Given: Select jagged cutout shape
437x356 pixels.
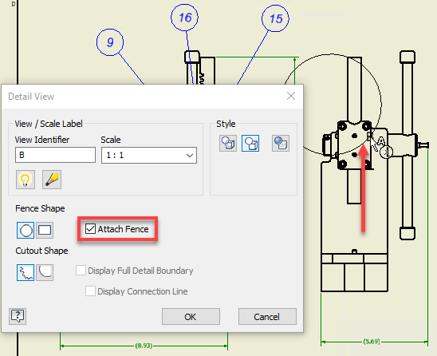Looking at the screenshot, I should pos(26,272).
